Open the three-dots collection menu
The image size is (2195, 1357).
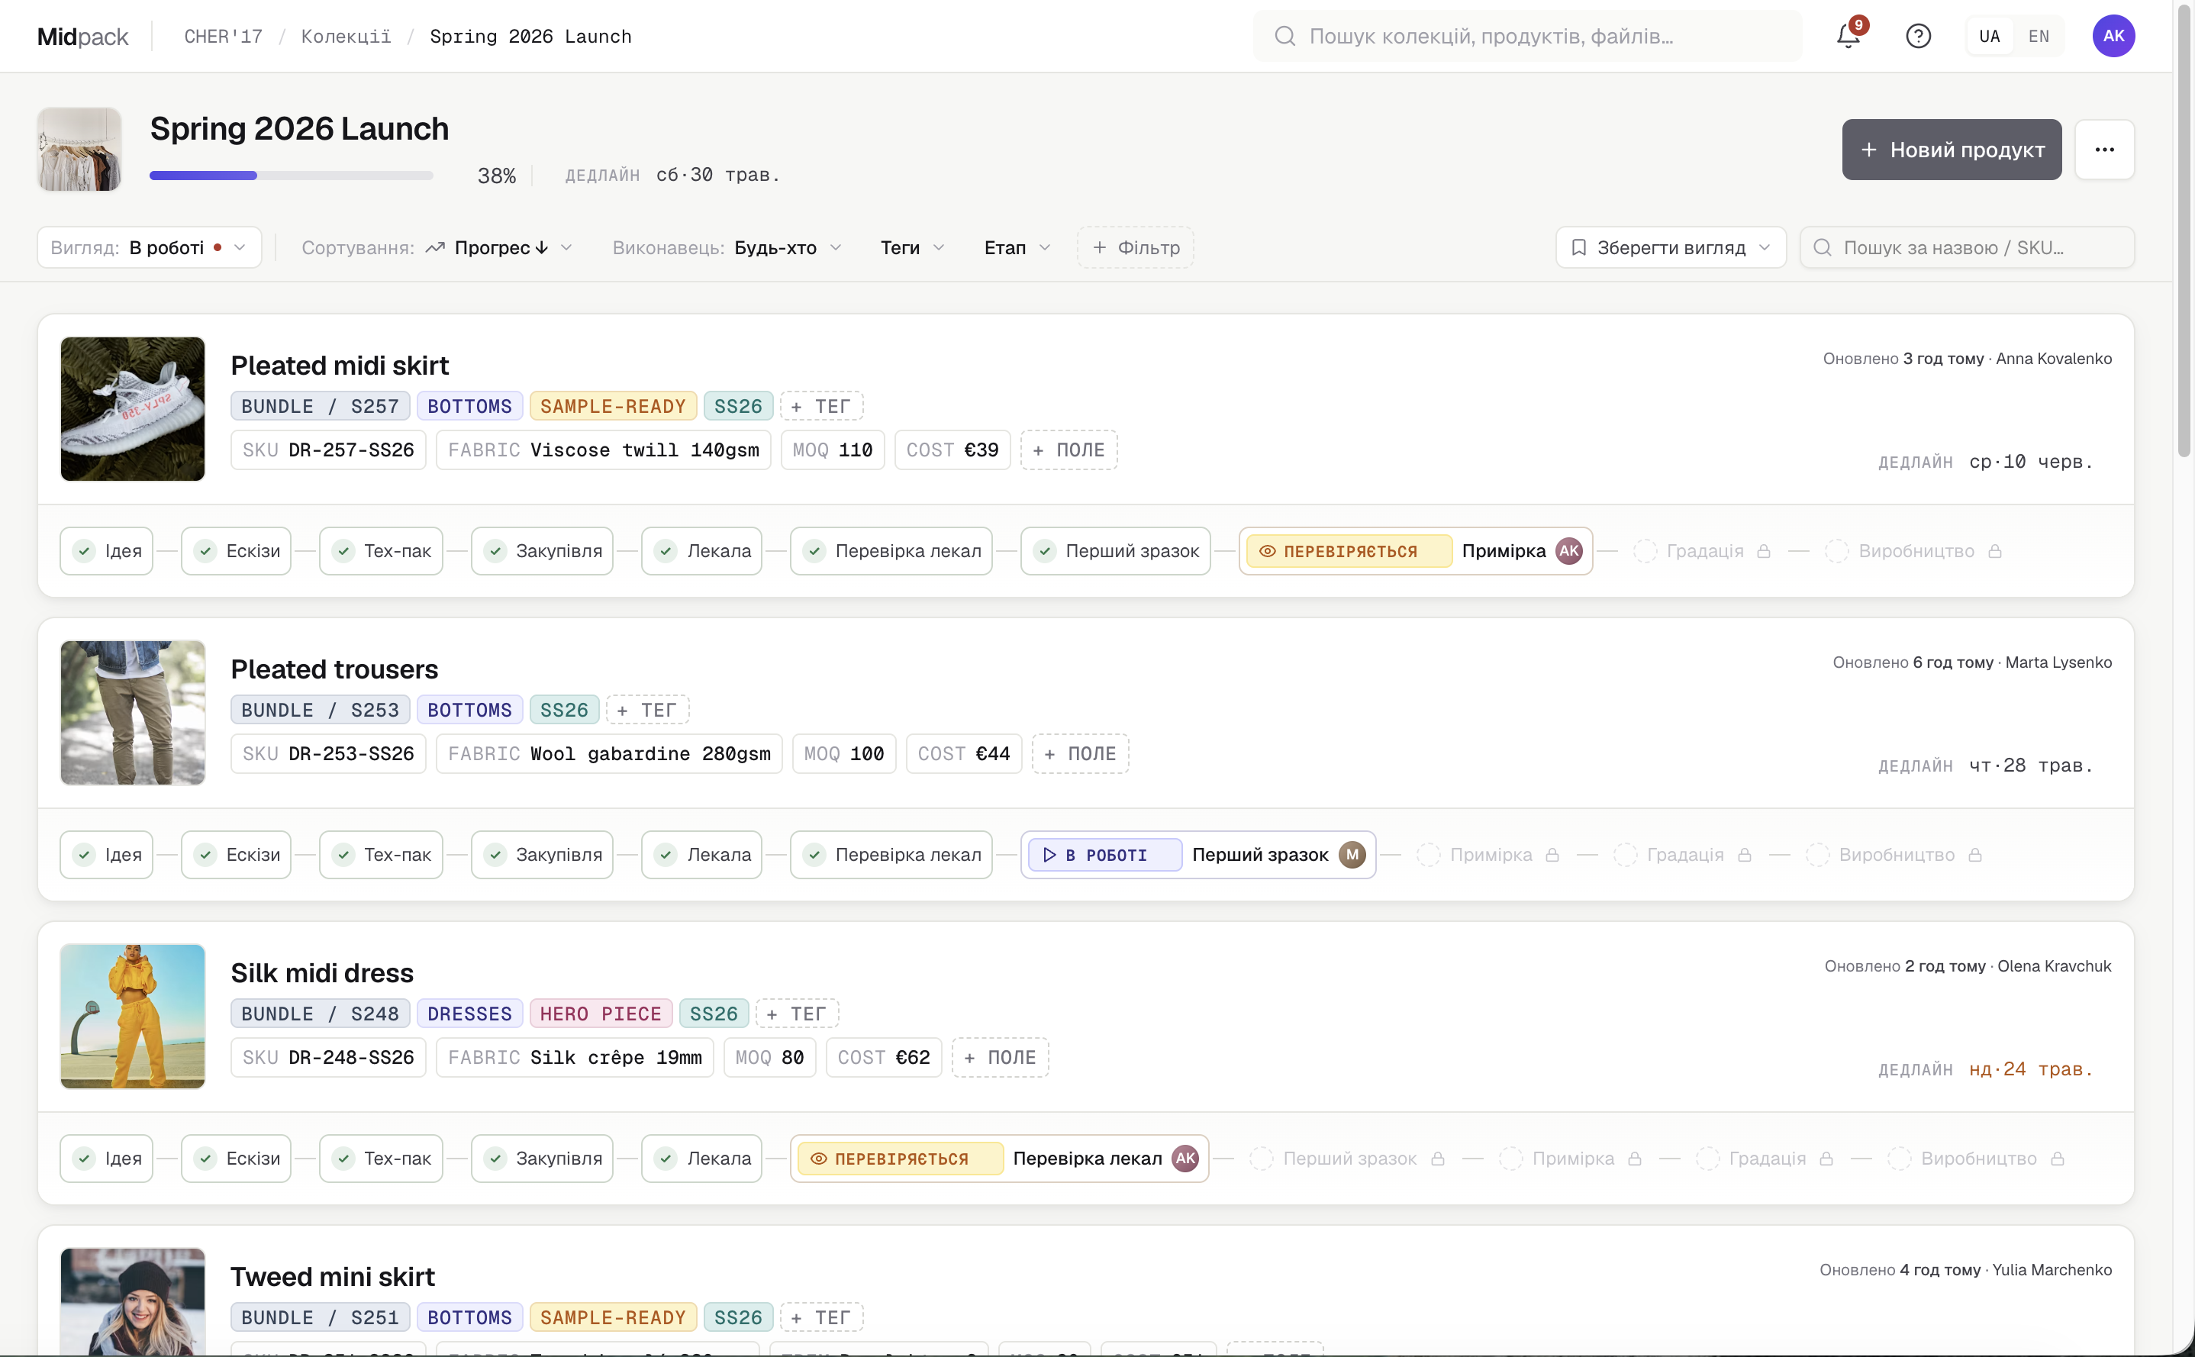2104,149
